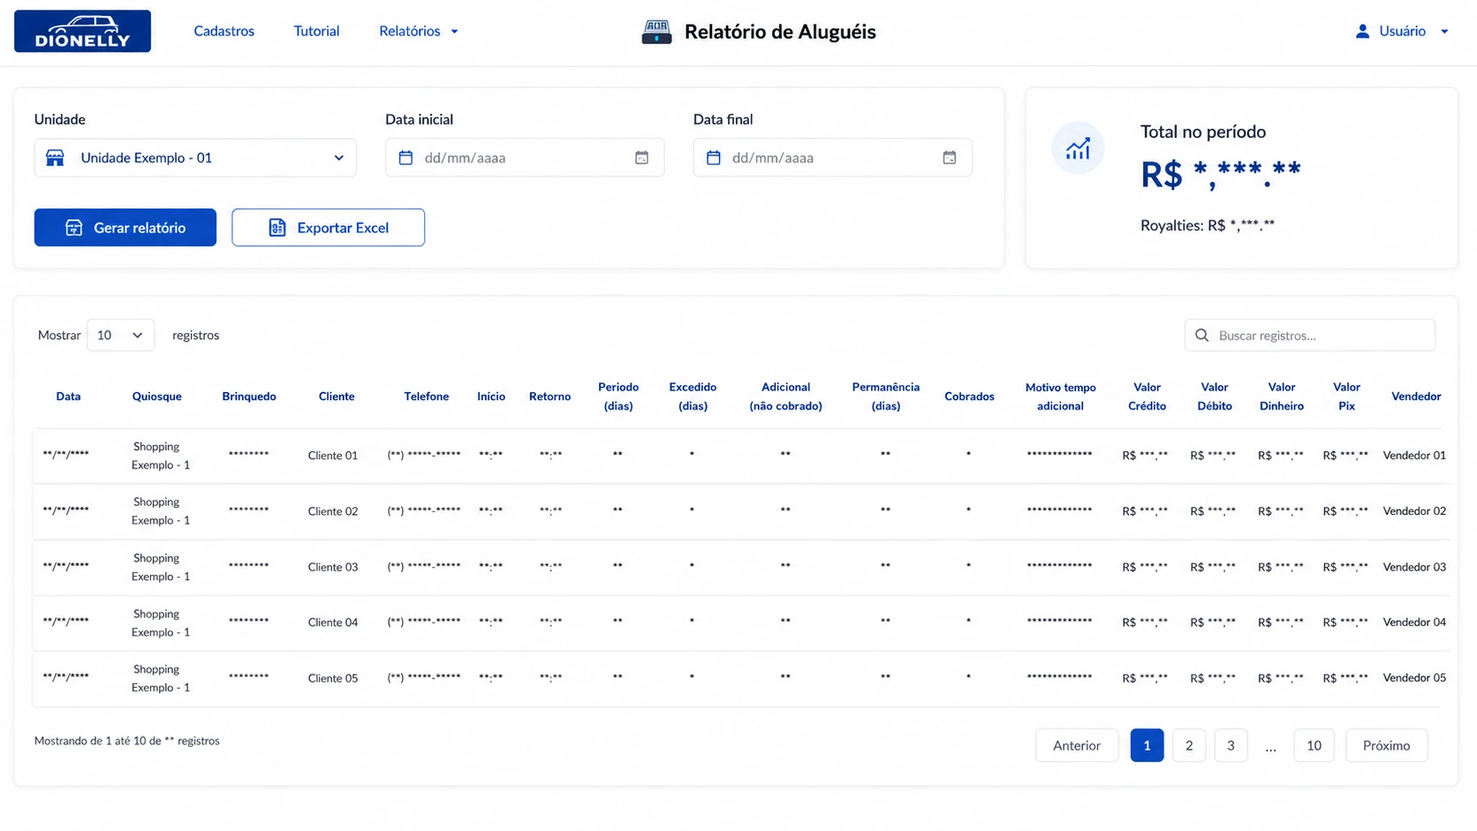Open the Cadastros menu
Viewport: 1477px width, 831px height.
223,31
